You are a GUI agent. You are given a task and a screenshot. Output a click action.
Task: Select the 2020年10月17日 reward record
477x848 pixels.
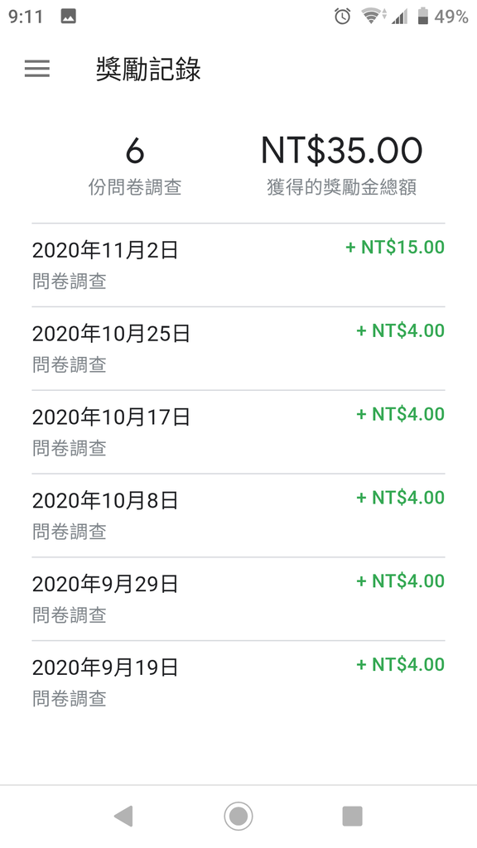(238, 431)
